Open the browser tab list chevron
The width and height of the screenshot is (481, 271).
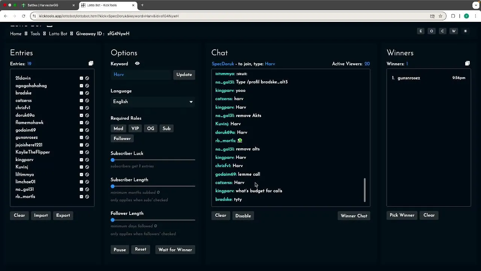coord(476,5)
